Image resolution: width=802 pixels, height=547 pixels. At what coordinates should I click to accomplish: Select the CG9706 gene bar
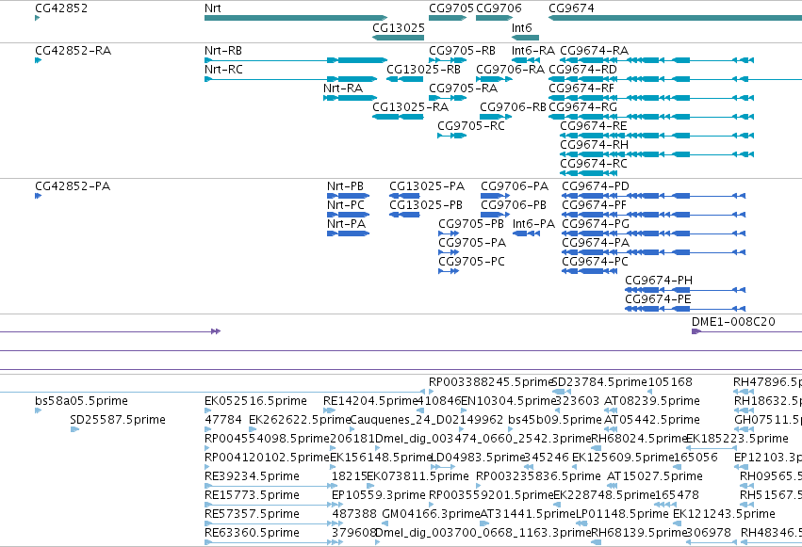494,18
